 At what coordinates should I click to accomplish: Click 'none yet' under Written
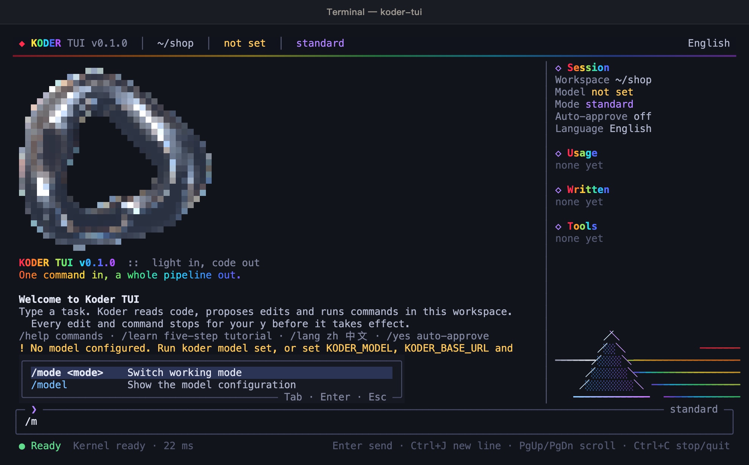pos(579,202)
